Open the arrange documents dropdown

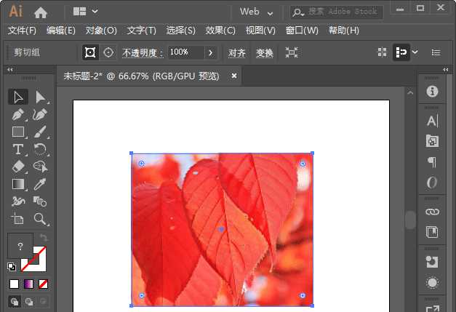click(86, 12)
